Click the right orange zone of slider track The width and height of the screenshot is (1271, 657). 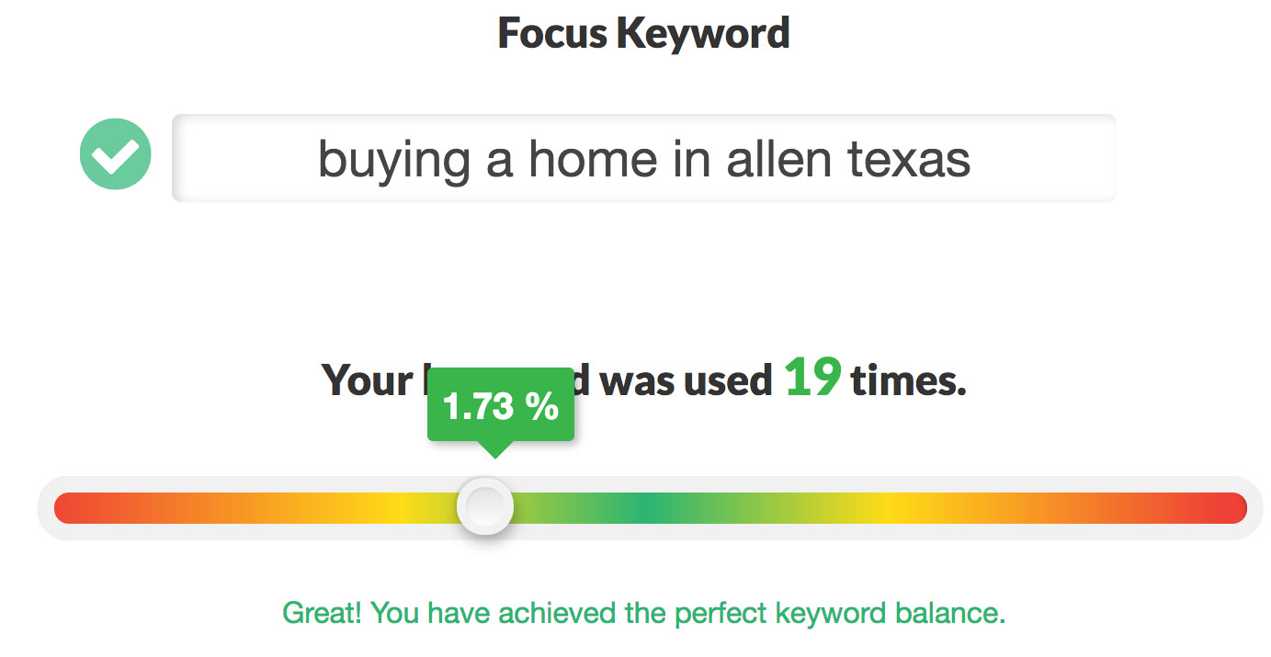click(1057, 508)
